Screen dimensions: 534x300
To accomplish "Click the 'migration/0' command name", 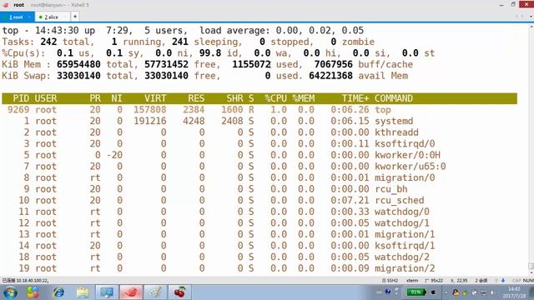I will coord(405,177).
